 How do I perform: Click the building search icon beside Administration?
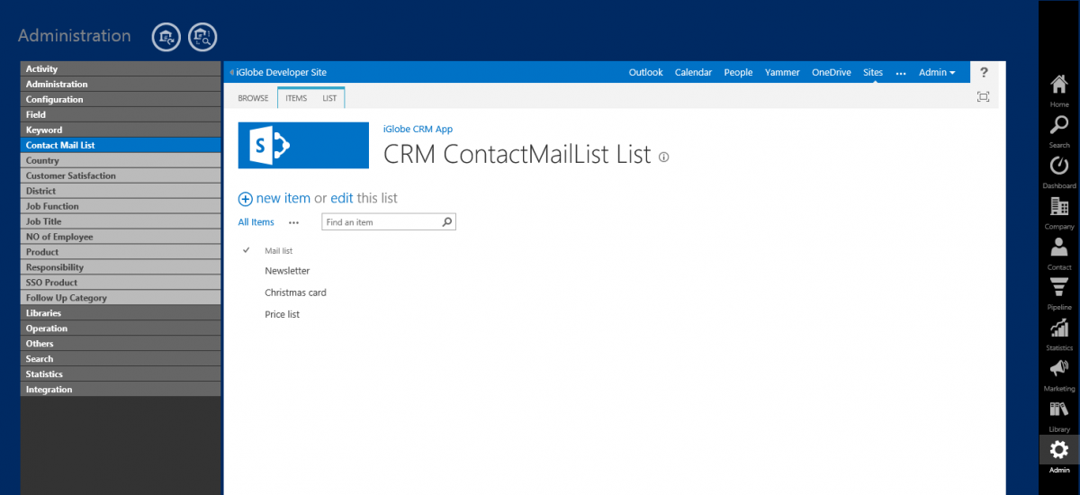click(x=202, y=37)
